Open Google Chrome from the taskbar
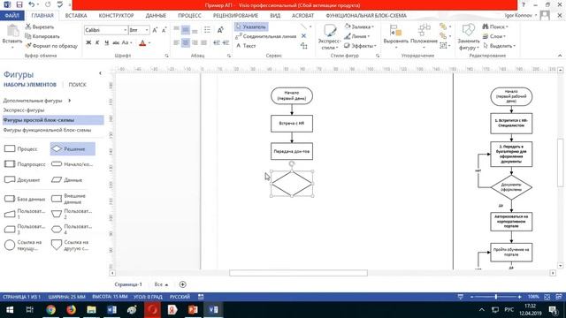This screenshot has width=566, height=318. (51, 310)
